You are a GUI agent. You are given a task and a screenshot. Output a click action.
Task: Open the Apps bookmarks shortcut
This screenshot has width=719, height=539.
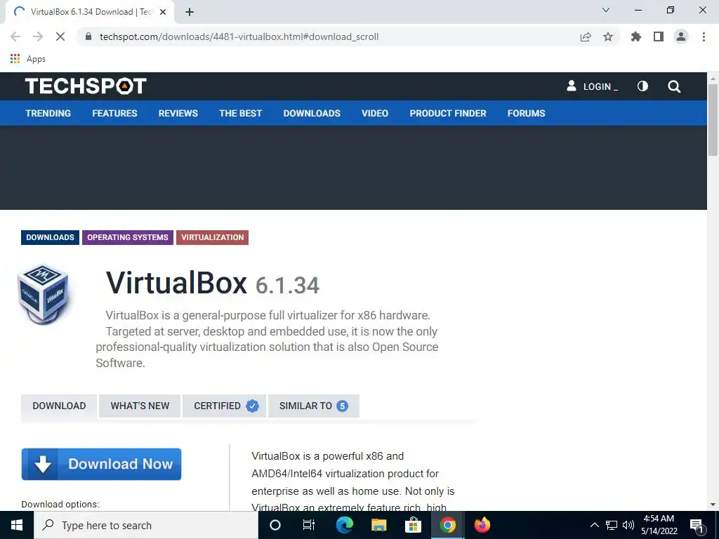pyautogui.click(x=28, y=59)
